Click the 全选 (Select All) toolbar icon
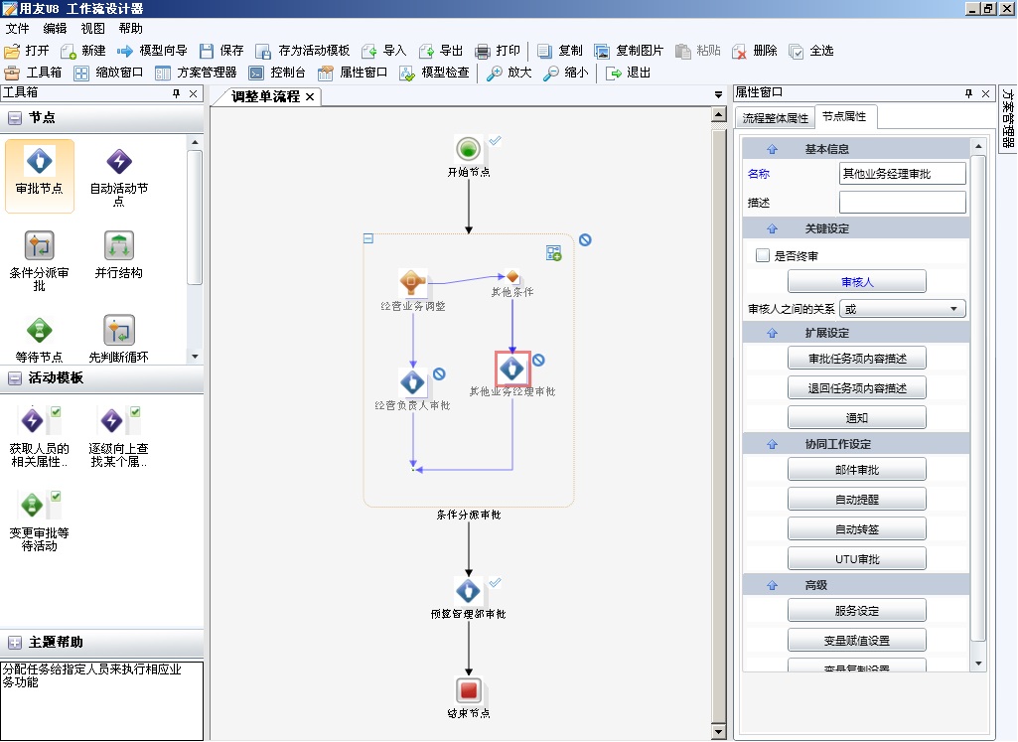Viewport: 1018px width, 742px height. (x=796, y=51)
